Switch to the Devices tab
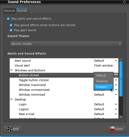Screen dimensions: 129x137 [x=10, y=11]
